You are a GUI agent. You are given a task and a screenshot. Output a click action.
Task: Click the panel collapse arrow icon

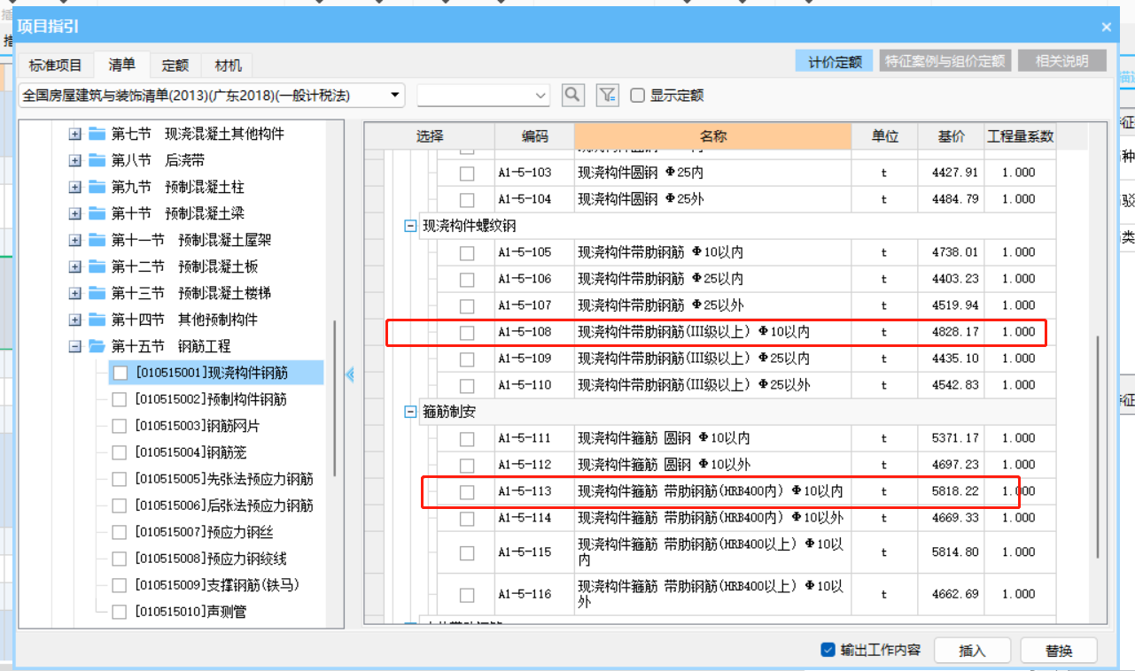point(350,374)
